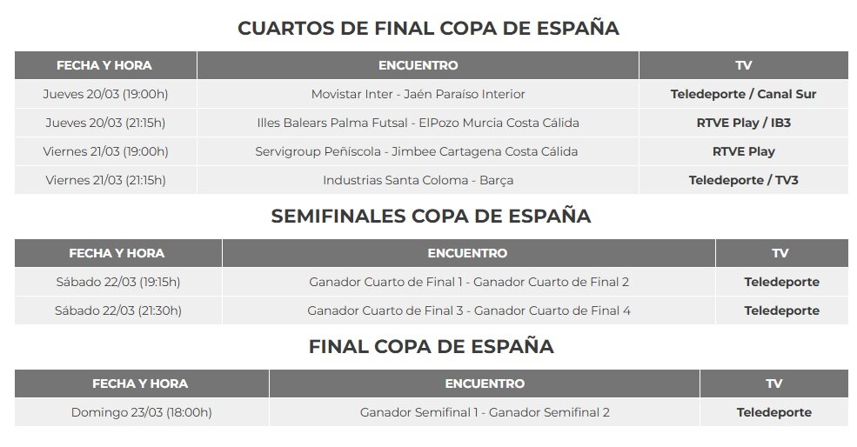Image resolution: width=857 pixels, height=447 pixels.
Task: Select Illes Balears Palma Futsal - ElPozo Murcia match
Action: (418, 123)
